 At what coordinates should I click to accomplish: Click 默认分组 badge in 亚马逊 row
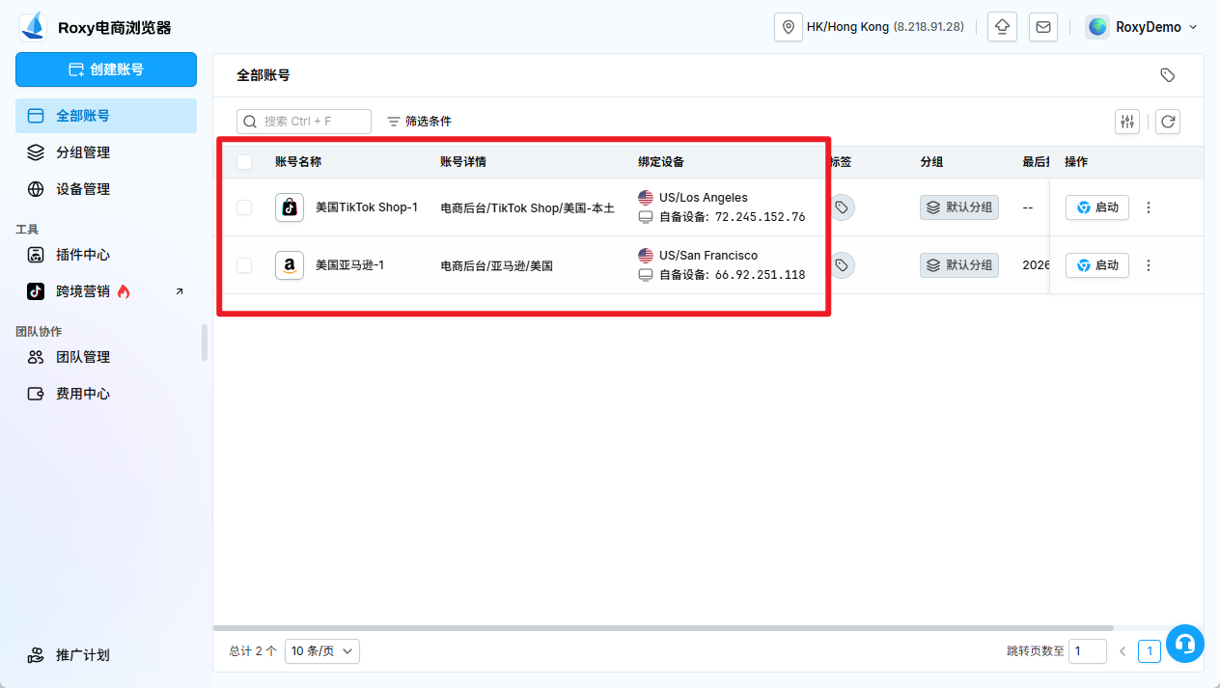point(959,265)
